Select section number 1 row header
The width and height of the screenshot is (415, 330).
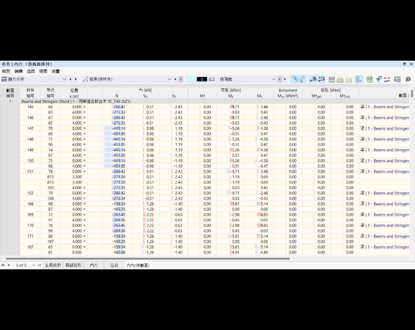(10, 102)
